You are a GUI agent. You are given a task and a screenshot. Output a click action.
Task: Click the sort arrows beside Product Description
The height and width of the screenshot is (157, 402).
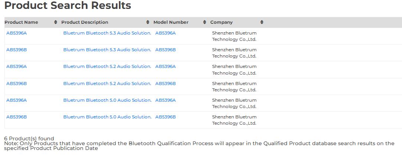(x=148, y=22)
